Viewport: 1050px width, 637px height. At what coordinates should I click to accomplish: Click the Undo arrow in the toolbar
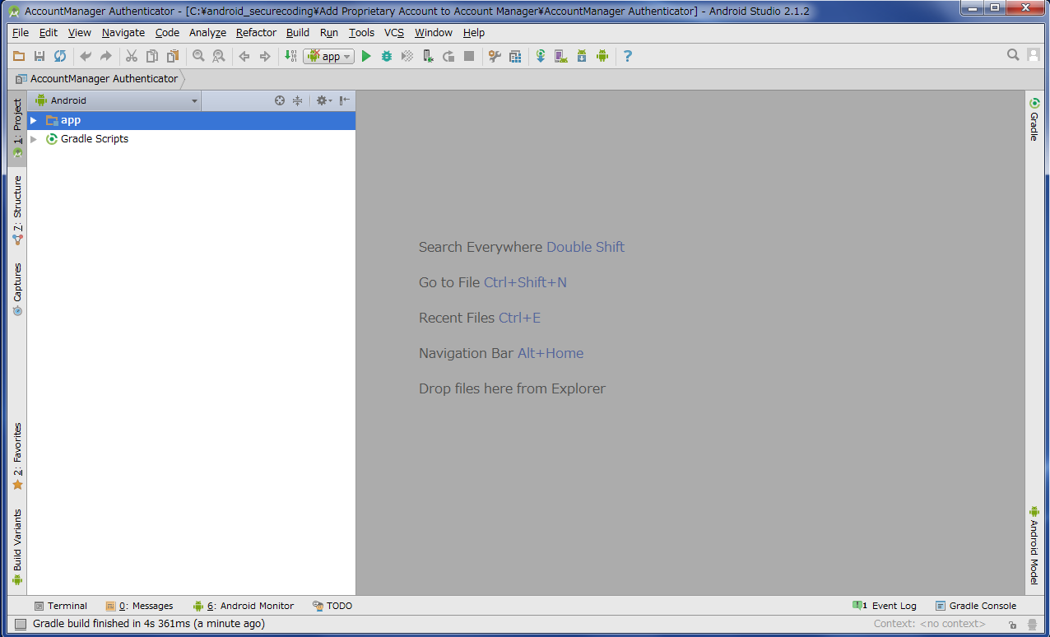[86, 56]
